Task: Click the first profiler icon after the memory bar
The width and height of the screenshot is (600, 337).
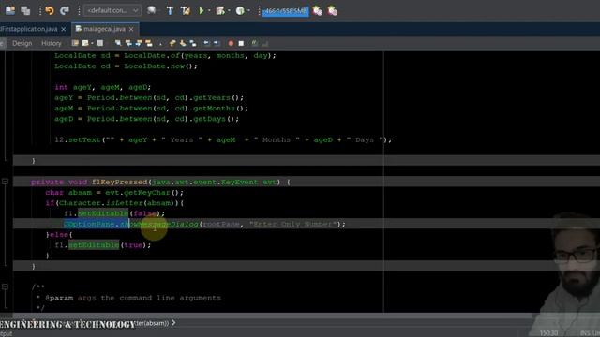Action: (318, 11)
